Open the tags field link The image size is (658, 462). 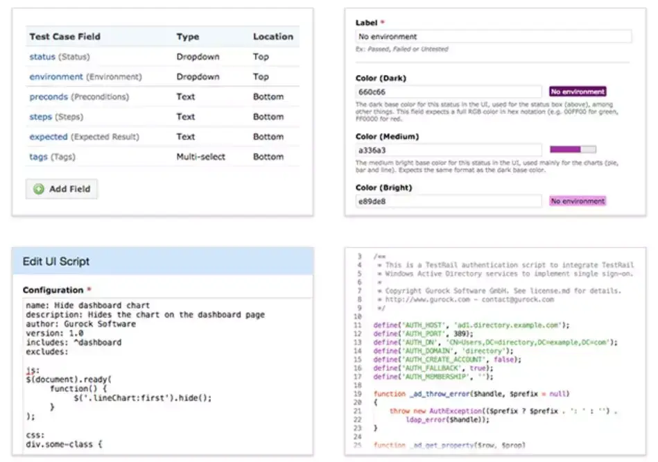click(38, 157)
